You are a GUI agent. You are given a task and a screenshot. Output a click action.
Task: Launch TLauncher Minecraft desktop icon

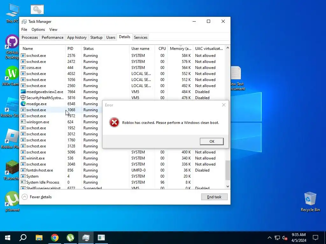click(12, 170)
